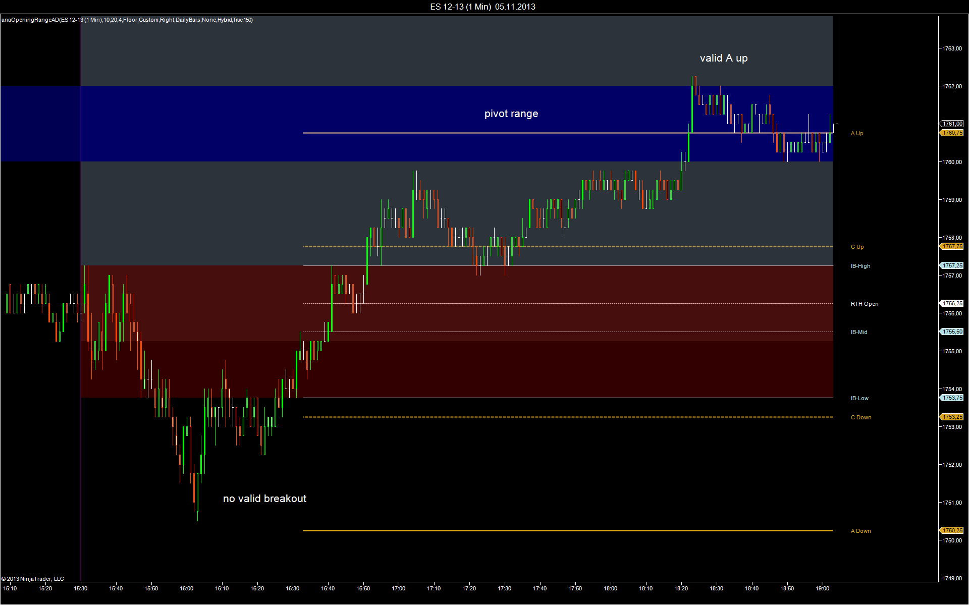The width and height of the screenshot is (969, 605).
Task: Click the 15:10 time axis label
Action: pos(10,588)
